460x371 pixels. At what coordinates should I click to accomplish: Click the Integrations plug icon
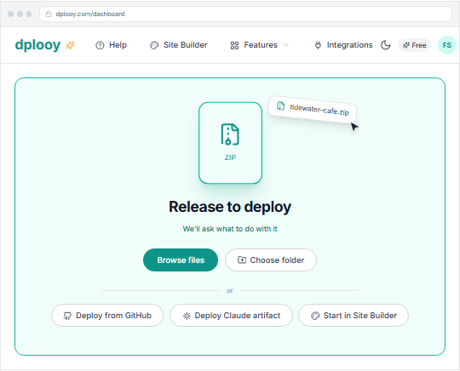[x=318, y=45]
